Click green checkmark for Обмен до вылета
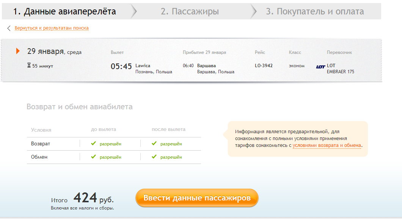The height and width of the screenshot is (219, 402). (x=93, y=157)
